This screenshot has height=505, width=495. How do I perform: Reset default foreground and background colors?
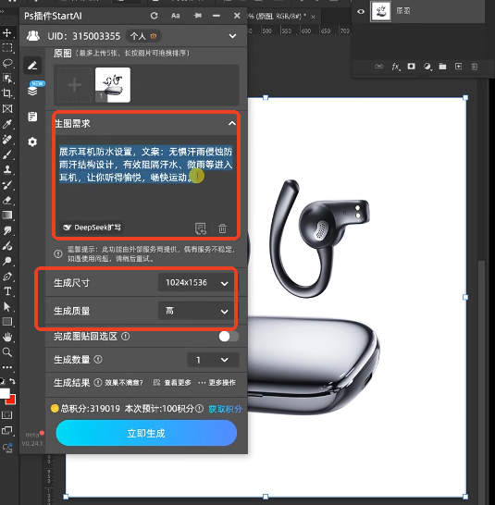(x=2, y=381)
